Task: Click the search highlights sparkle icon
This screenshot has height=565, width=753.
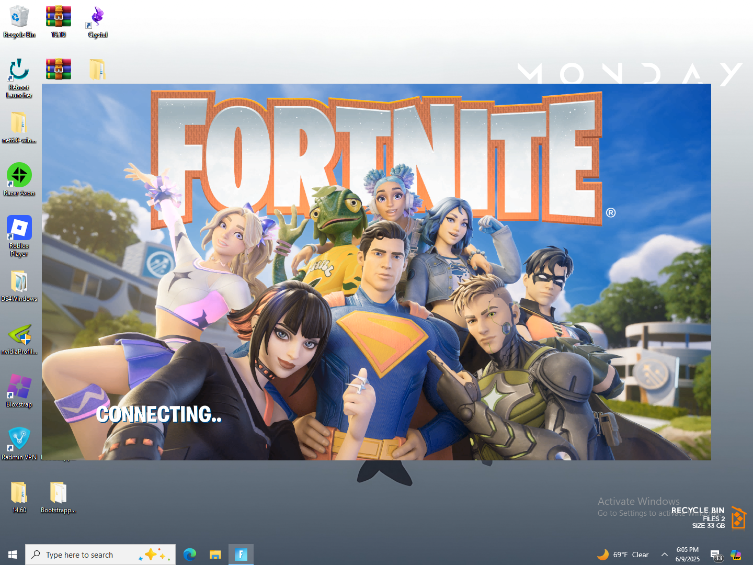Action: (155, 555)
